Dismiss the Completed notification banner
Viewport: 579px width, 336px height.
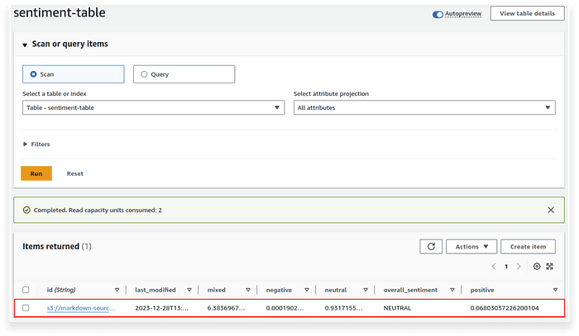(x=551, y=210)
